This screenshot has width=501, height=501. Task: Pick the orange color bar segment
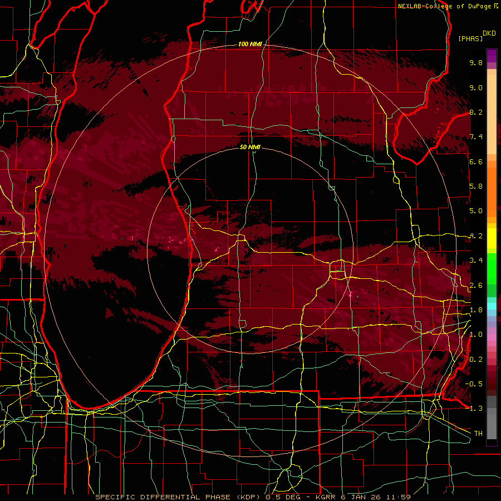492,191
